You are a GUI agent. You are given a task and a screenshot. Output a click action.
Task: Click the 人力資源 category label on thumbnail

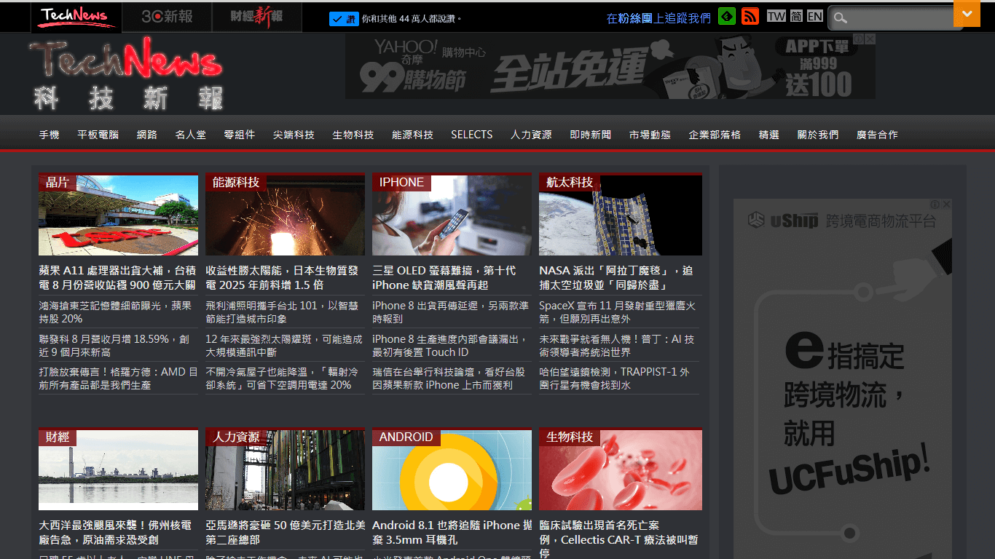236,437
